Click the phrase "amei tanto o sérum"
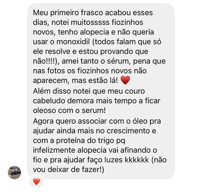200x194 pixels. tap(96, 61)
